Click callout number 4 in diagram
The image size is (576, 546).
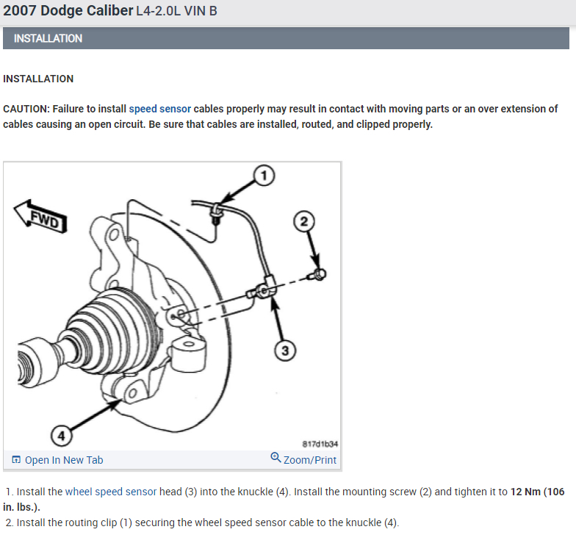coord(62,436)
